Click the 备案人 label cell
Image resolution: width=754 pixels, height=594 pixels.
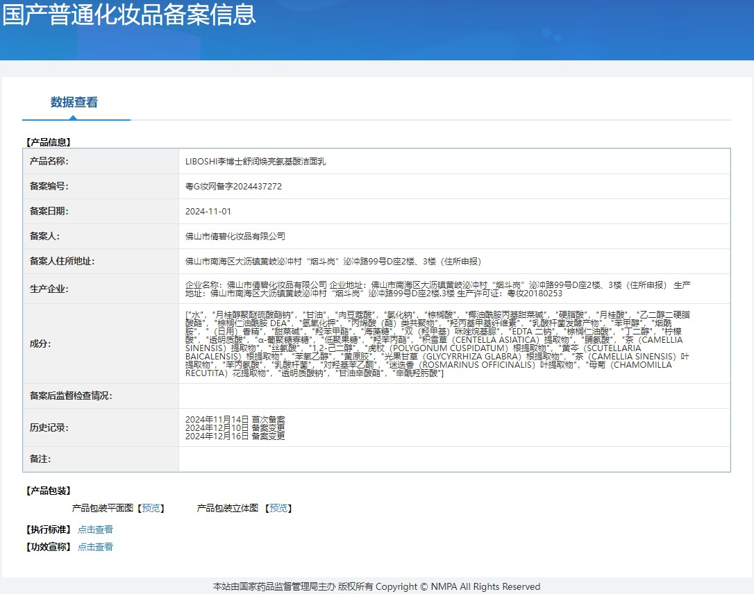pos(101,237)
